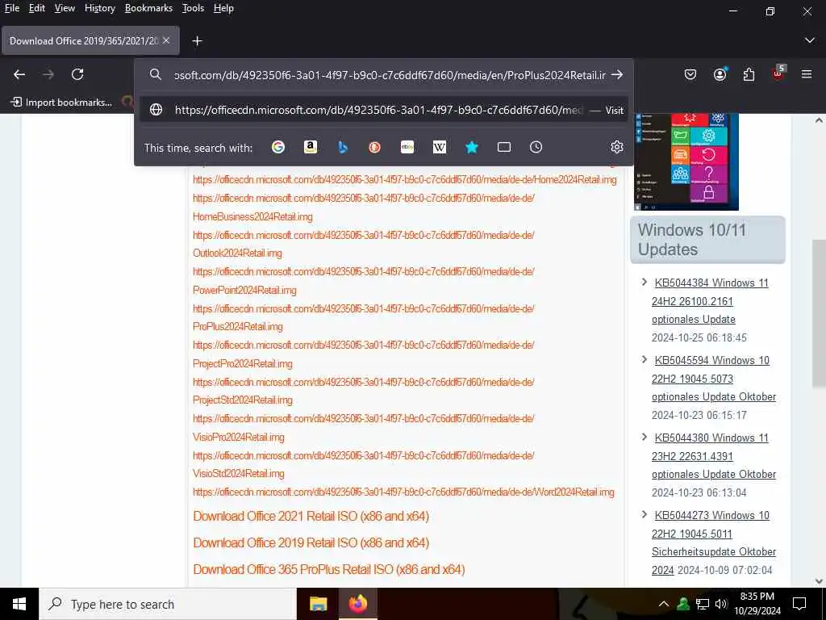
Task: Open KB5044273 Windows 10 22H2 Sicherheitsupdate link
Action: [x=714, y=542]
